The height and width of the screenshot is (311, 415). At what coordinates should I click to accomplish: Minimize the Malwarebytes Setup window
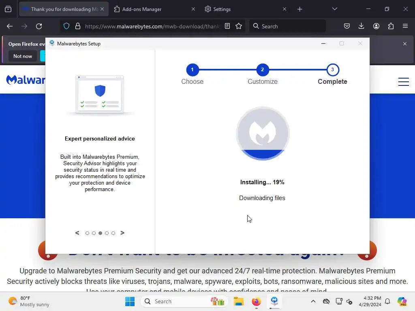click(323, 43)
